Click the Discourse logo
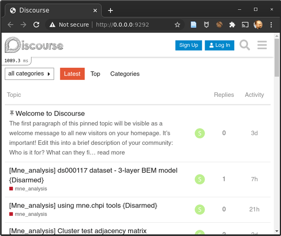The image size is (281, 236). (34, 45)
